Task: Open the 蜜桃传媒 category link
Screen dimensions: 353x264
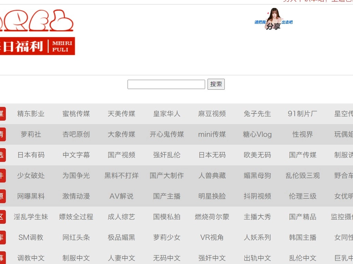Action: tap(76, 114)
